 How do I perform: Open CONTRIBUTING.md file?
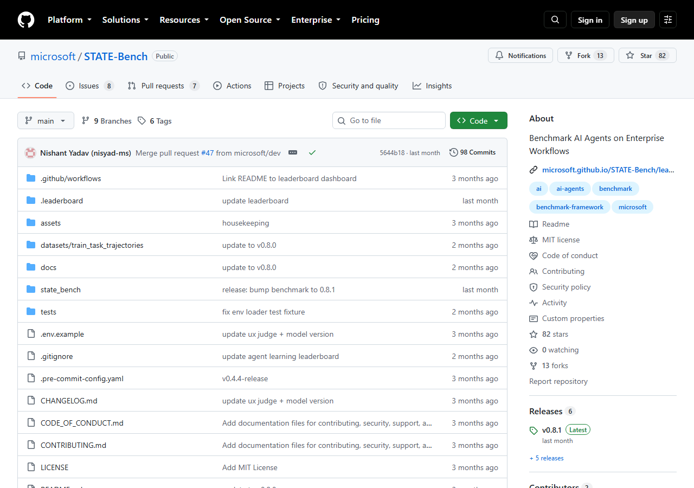coord(73,445)
